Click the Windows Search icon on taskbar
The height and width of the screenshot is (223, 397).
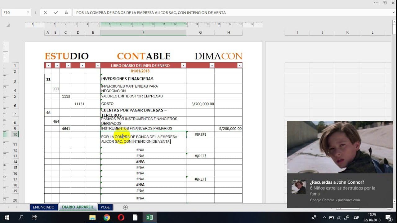tap(21, 217)
